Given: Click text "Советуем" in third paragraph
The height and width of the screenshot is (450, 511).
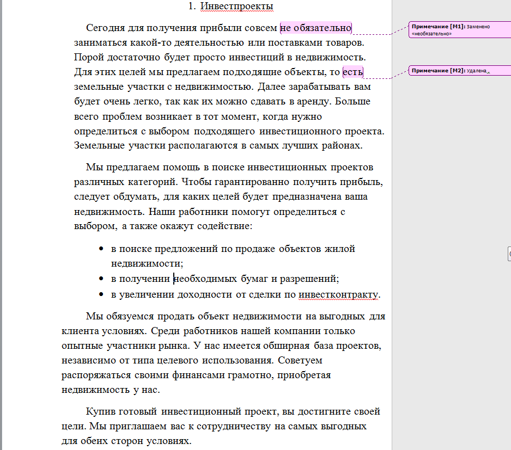Looking at the screenshot, I should click(300, 361).
